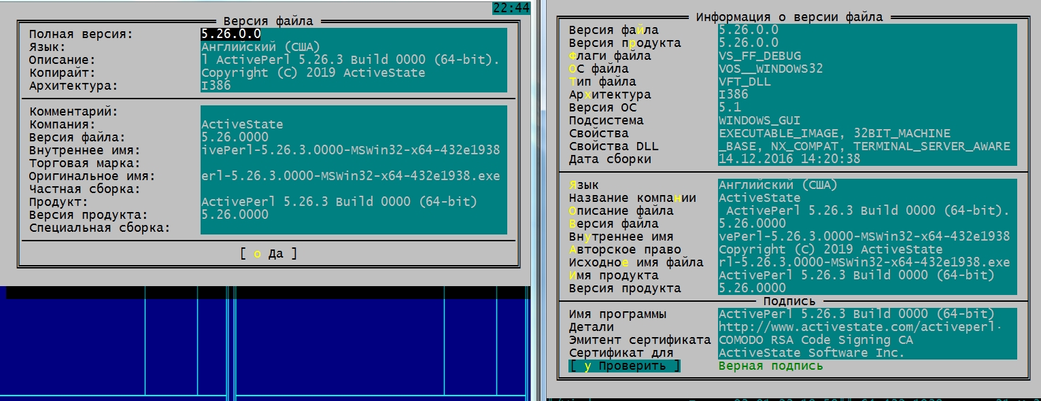Select Авторское право value in right dialog
The image size is (1041, 401).
pos(868,249)
